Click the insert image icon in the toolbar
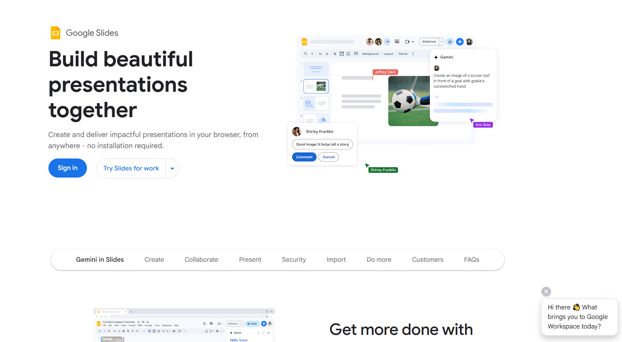The width and height of the screenshot is (622, 342). (349, 54)
